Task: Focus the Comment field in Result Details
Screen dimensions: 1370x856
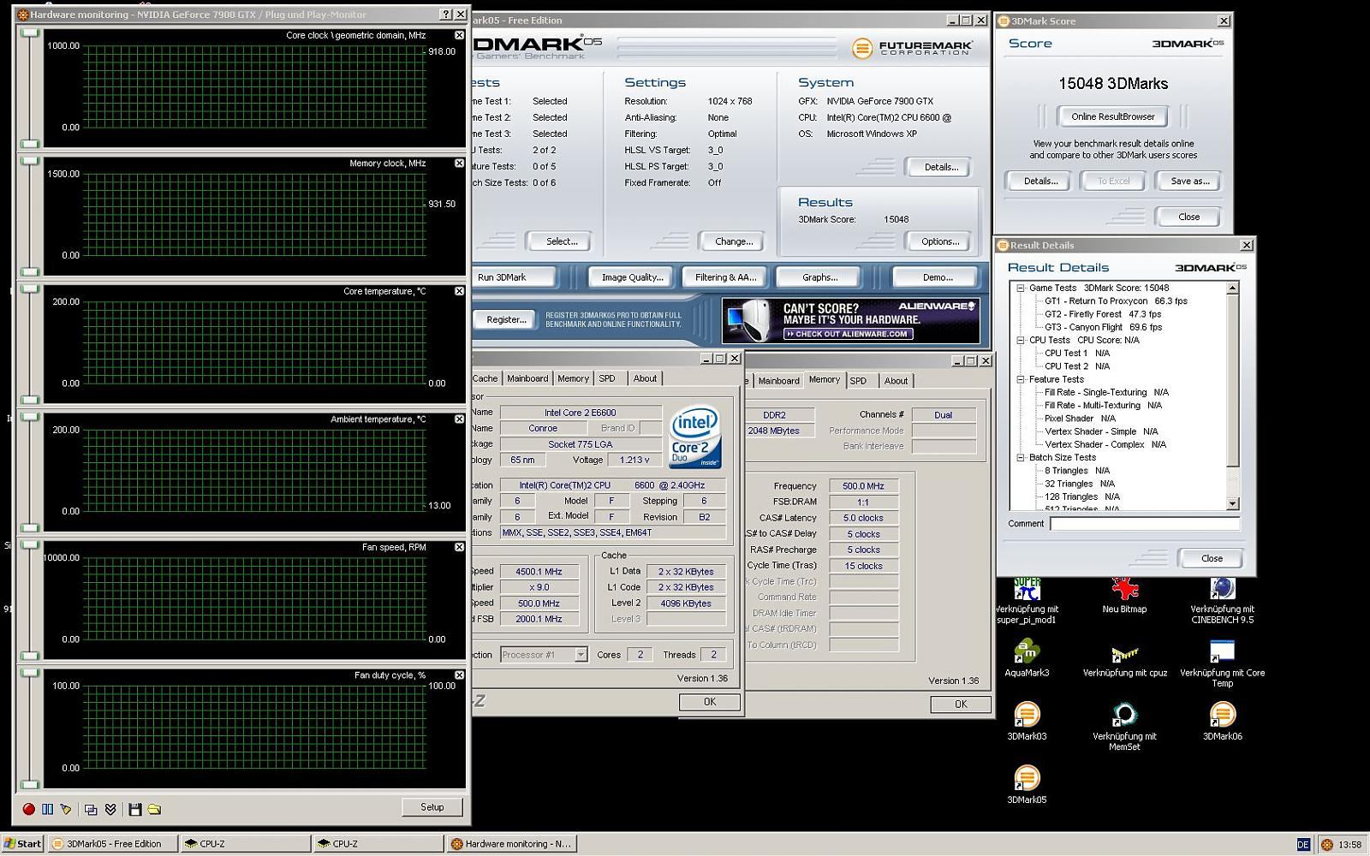Action: click(x=1145, y=523)
